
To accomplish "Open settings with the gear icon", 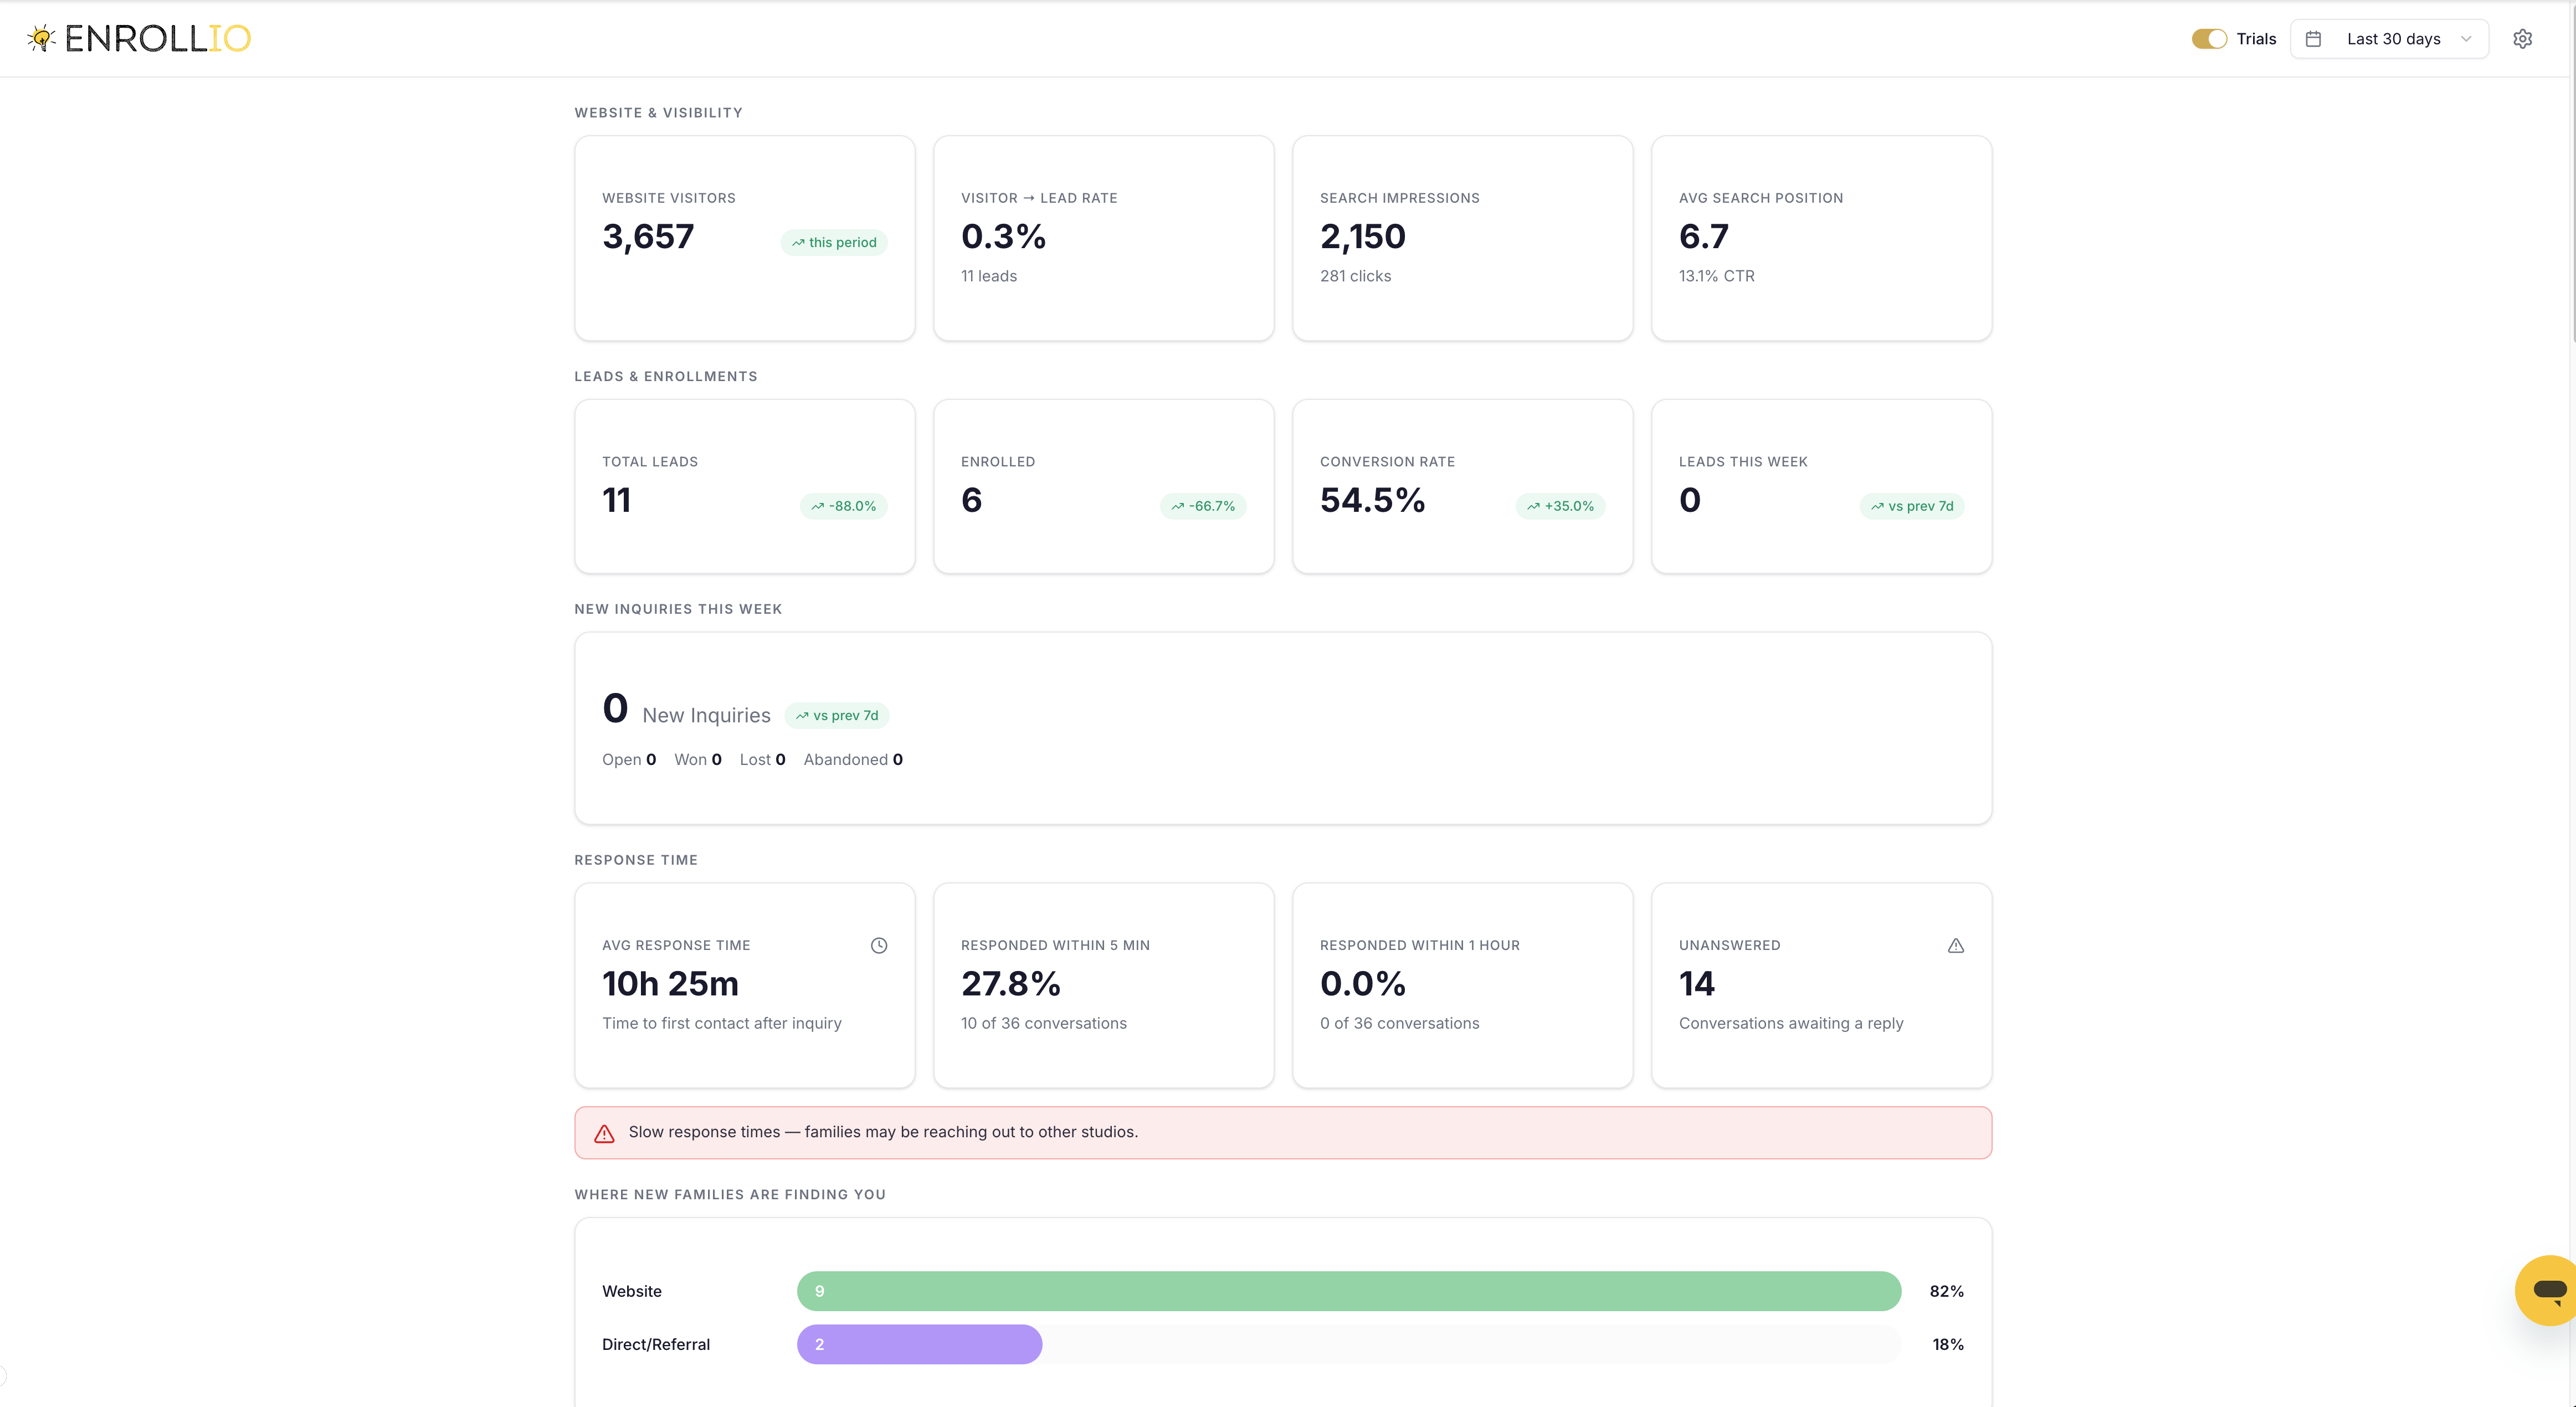I will [x=2523, y=39].
